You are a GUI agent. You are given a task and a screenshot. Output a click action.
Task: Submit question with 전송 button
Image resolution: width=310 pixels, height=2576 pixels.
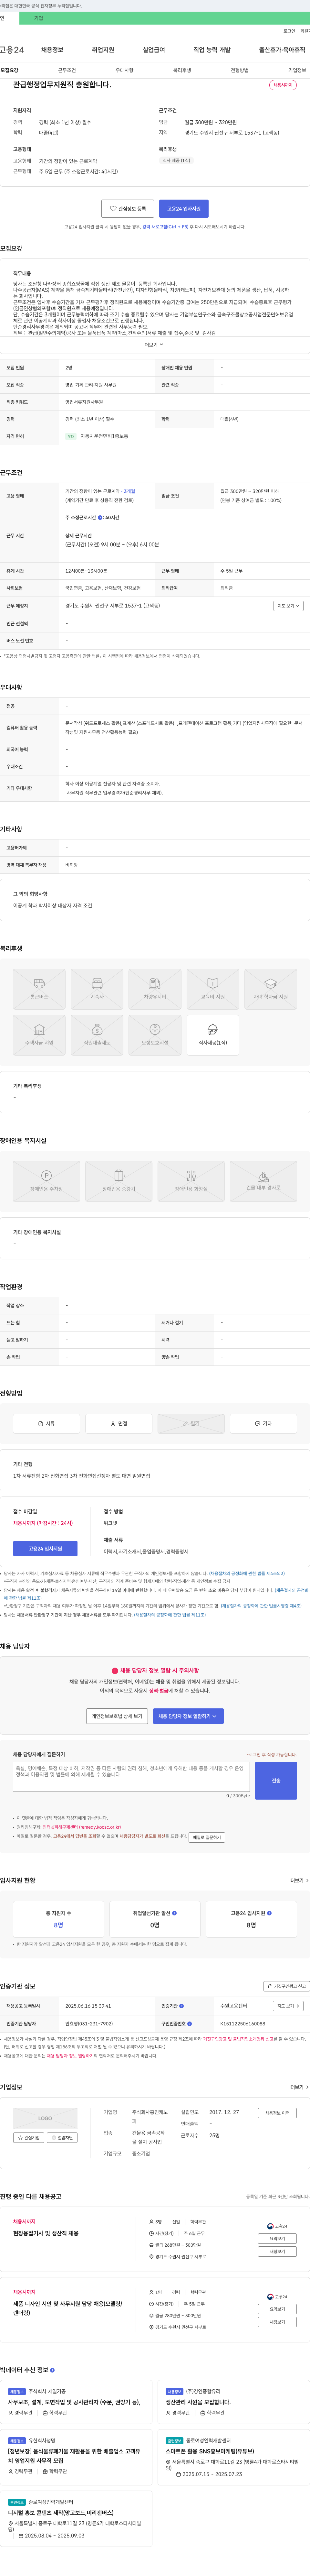276,1781
